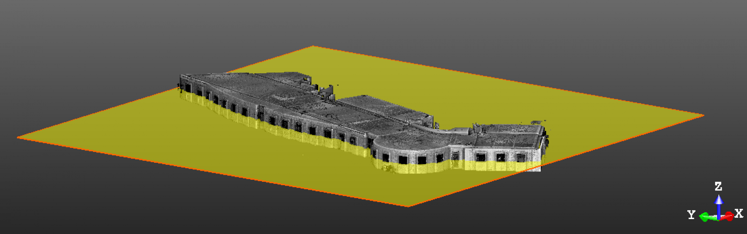Select the leftmost corner of yellow plane

18,138
